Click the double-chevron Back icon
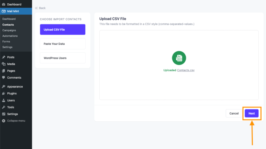Screen dimensions: 266x149 point(36,8)
